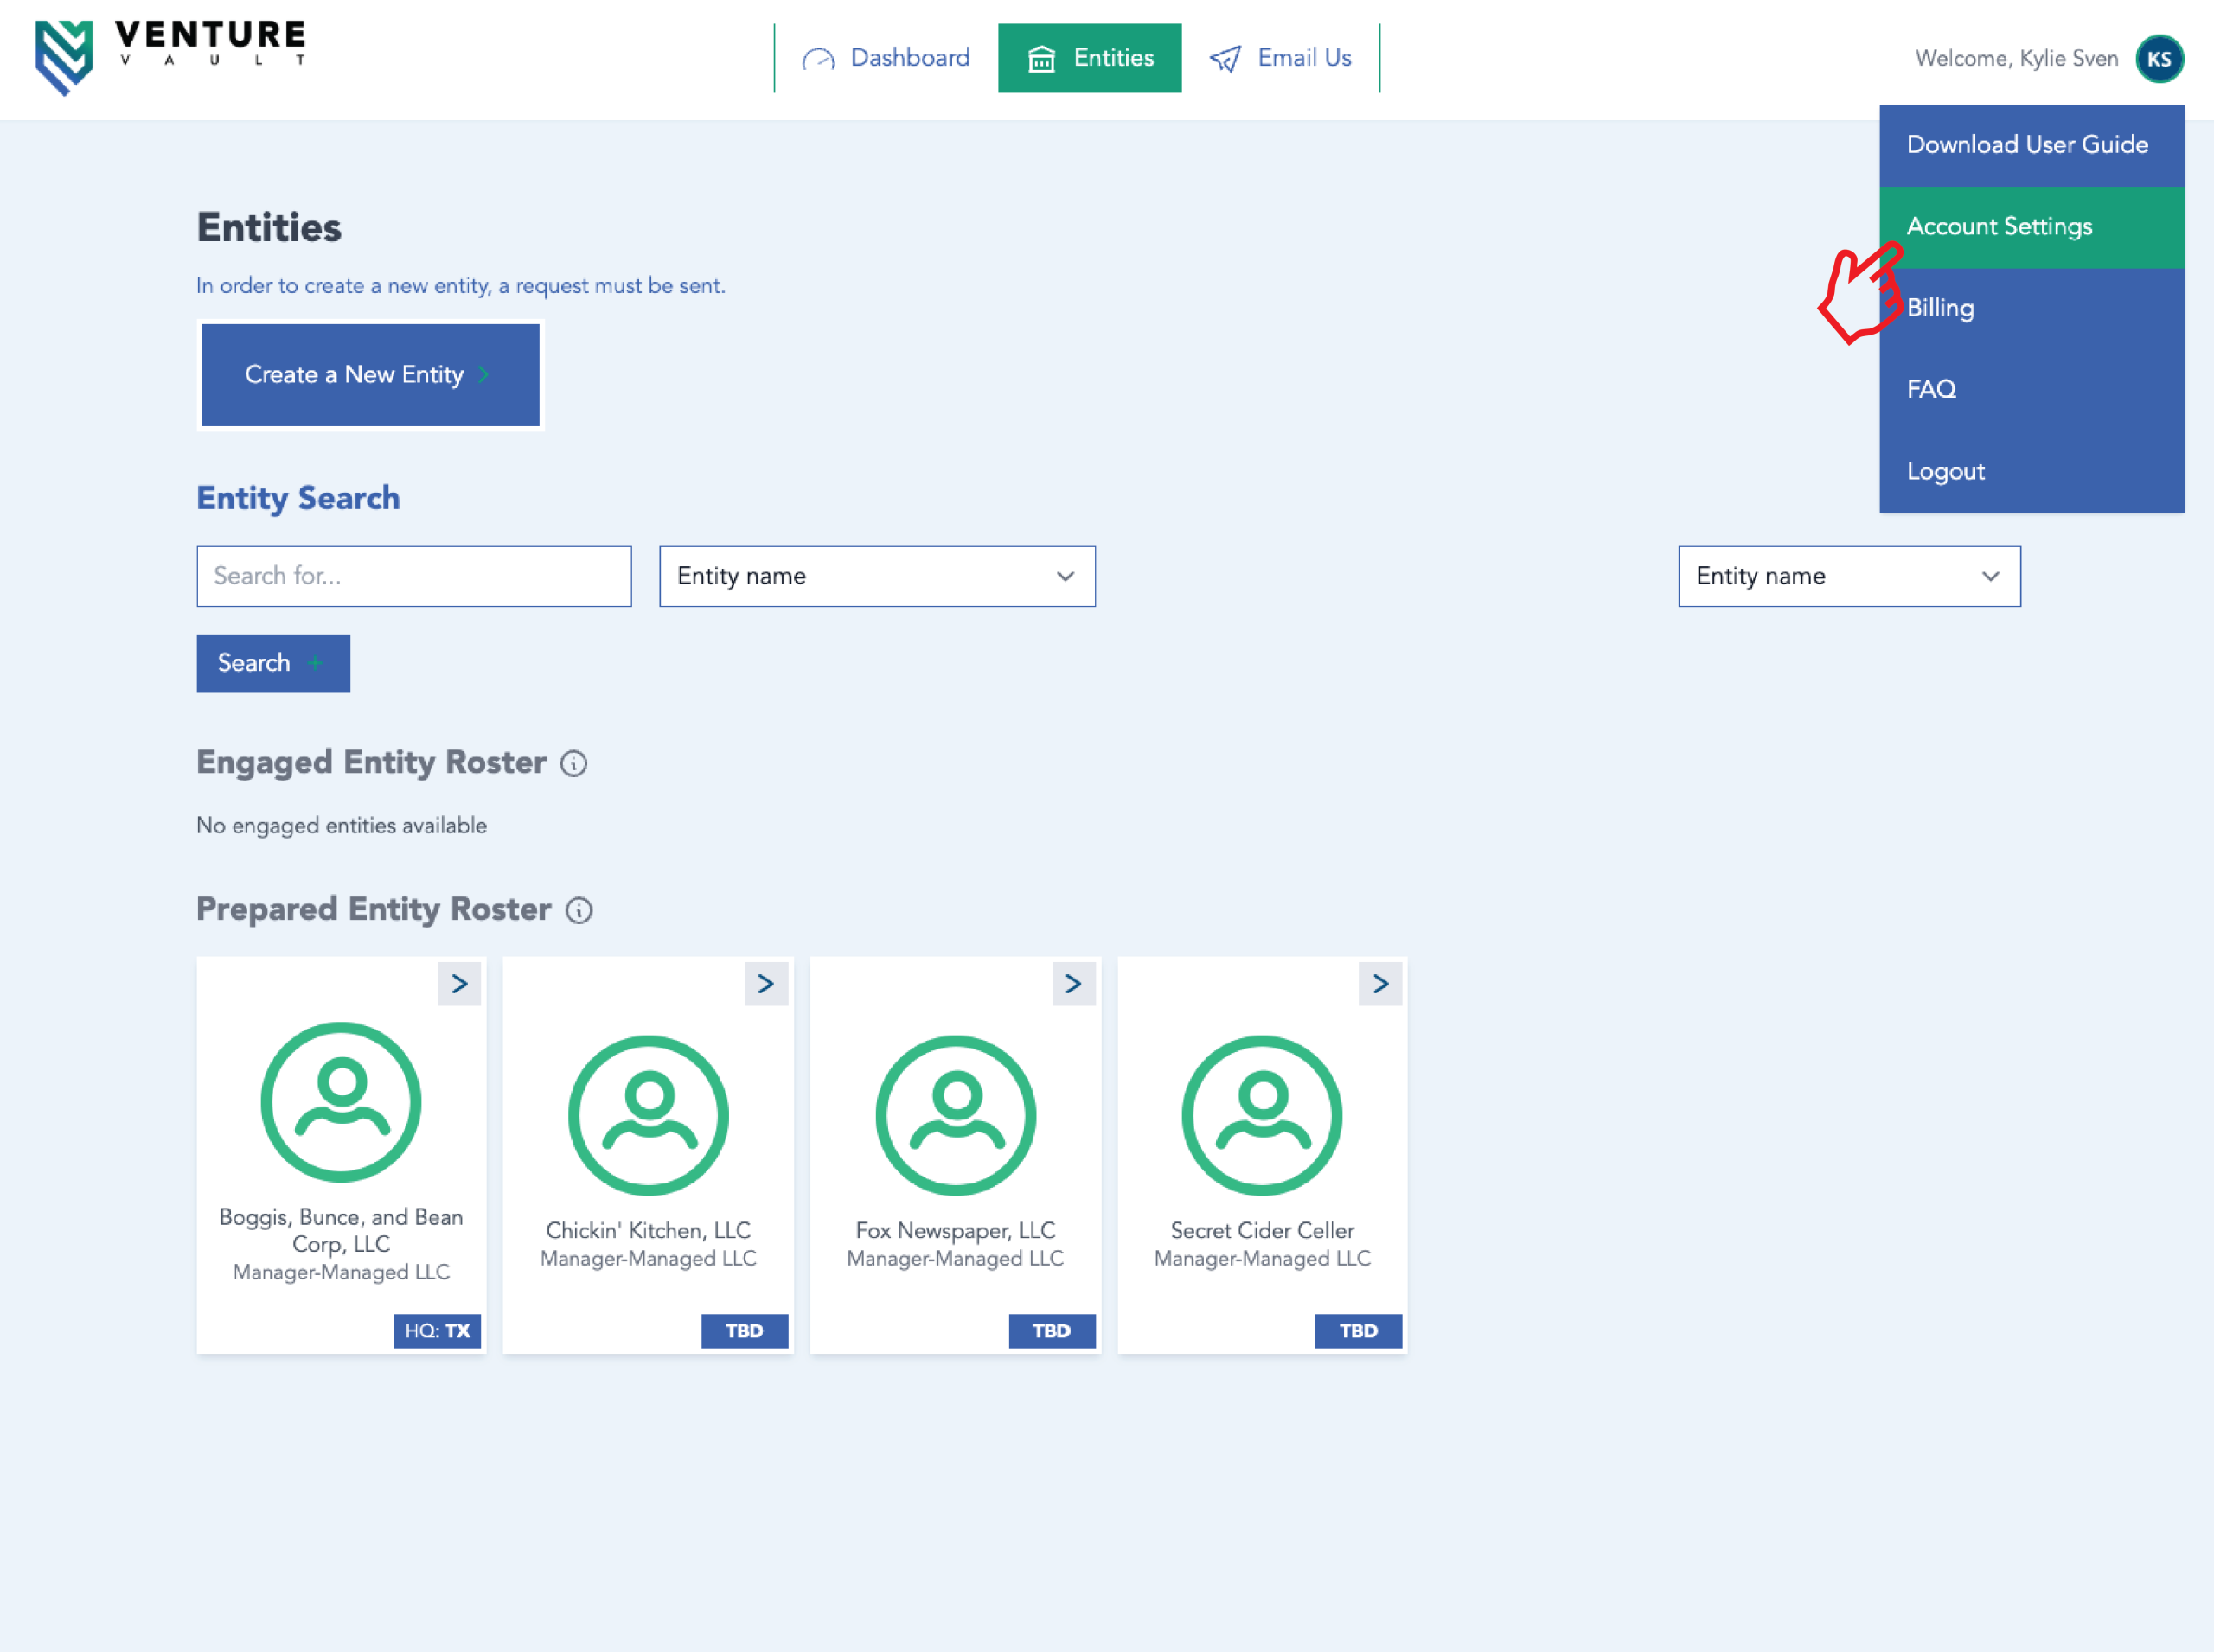
Task: Open Fox Newspaper card arrow
Action: click(x=1073, y=984)
